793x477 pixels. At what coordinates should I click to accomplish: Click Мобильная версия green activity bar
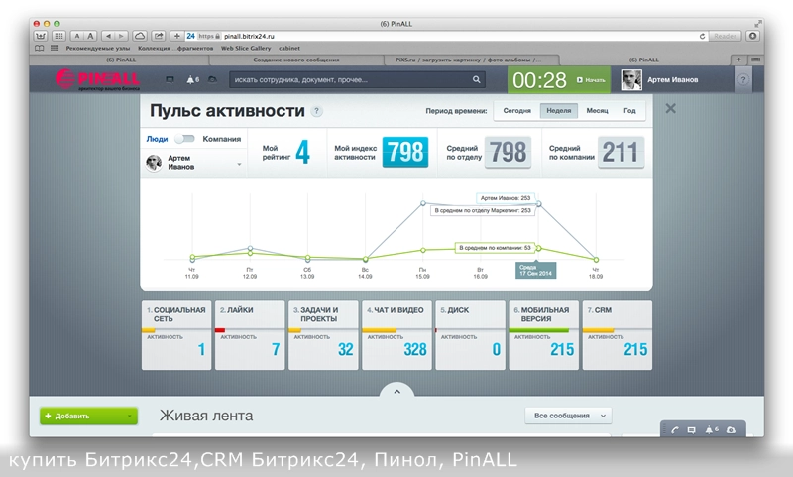(538, 330)
